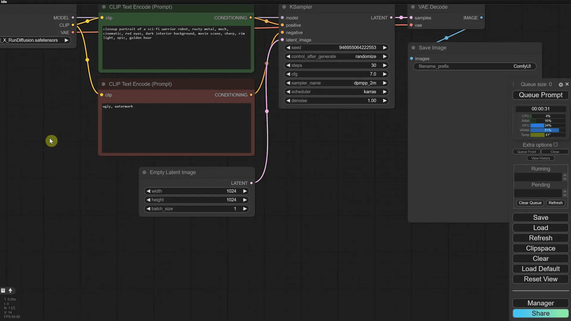Grab the queue panel drag handle dots
This screenshot has width=571, height=321.
pos(514,84)
